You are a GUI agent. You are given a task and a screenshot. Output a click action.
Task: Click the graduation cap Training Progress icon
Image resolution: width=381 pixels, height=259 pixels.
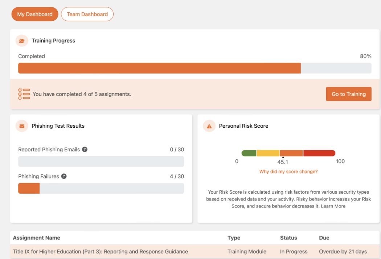pos(21,41)
